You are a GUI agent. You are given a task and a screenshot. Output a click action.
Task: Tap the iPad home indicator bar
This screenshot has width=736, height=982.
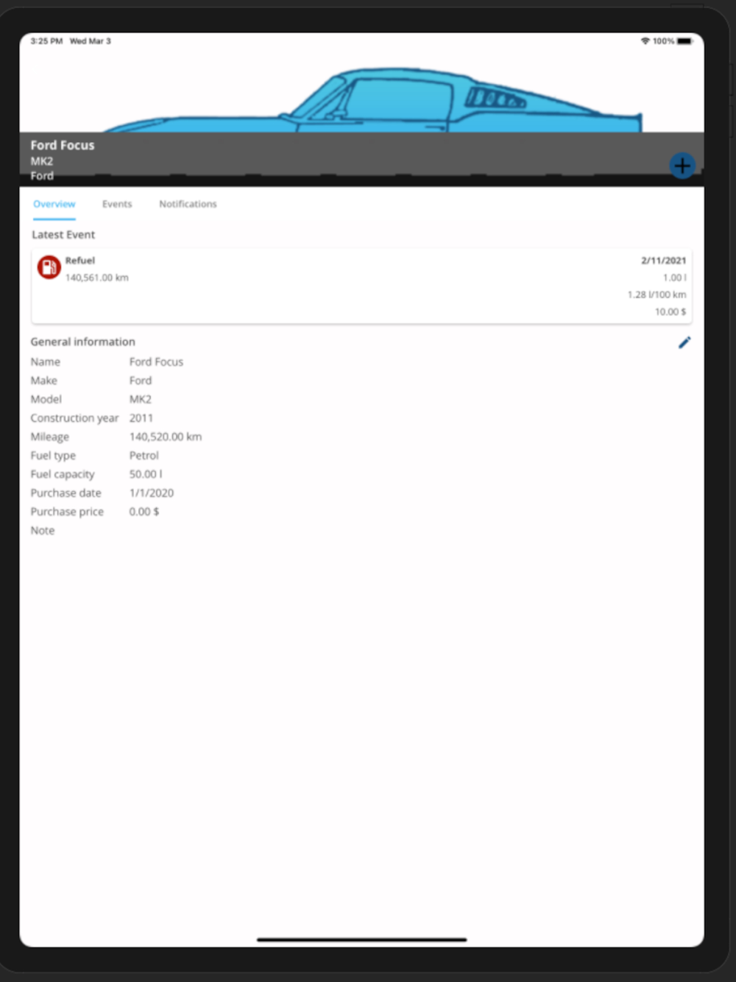click(x=361, y=939)
